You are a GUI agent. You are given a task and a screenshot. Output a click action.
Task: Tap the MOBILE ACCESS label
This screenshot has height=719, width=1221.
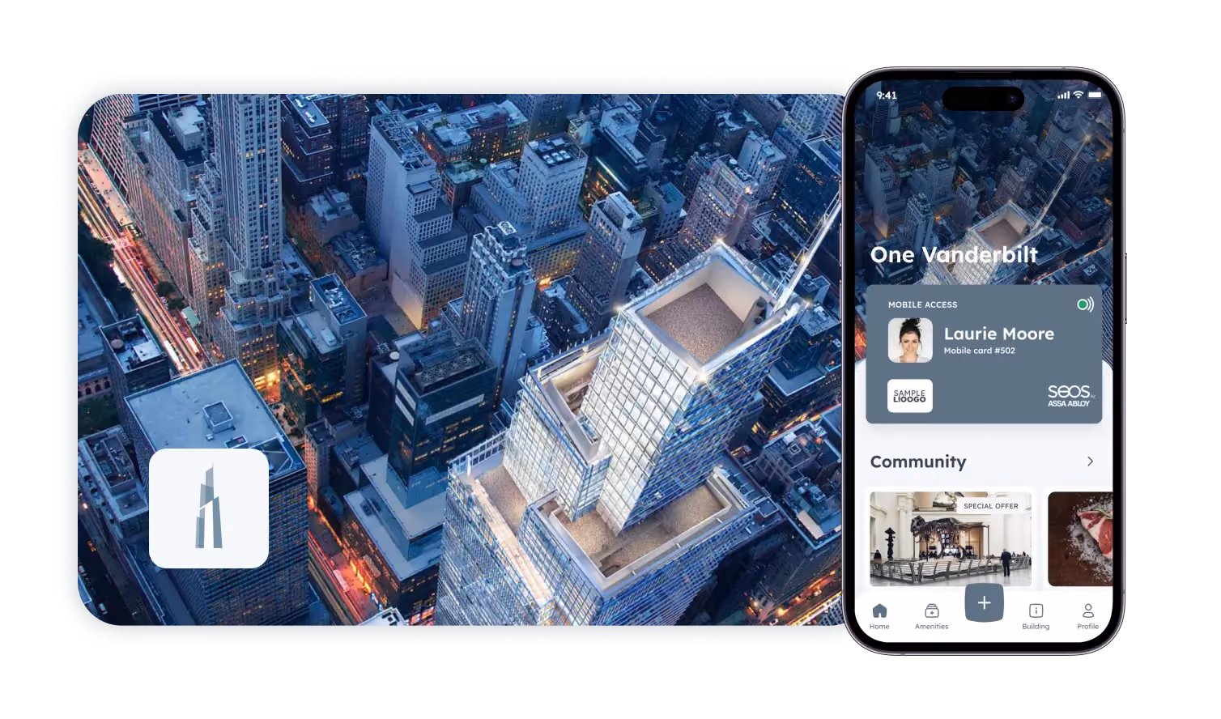click(922, 304)
